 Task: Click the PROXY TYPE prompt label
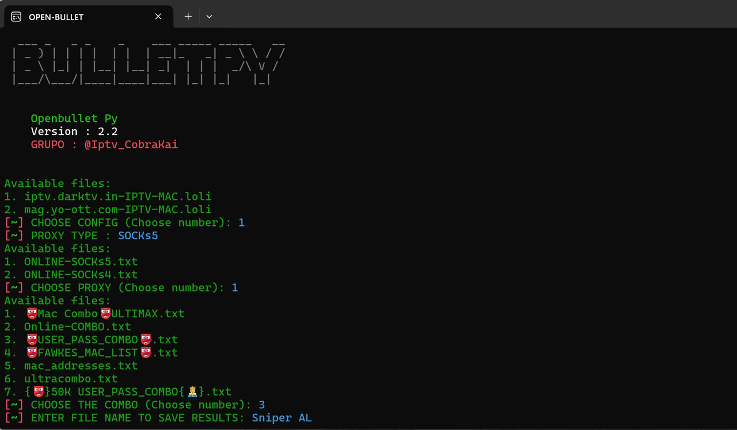pos(71,236)
